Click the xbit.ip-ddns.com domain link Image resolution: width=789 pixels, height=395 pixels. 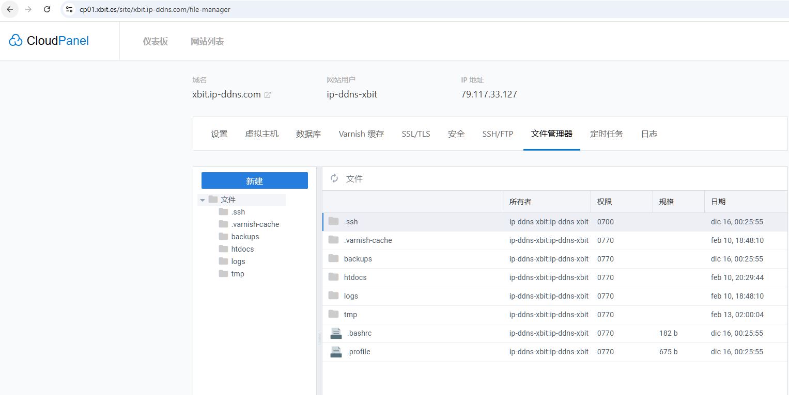click(226, 94)
